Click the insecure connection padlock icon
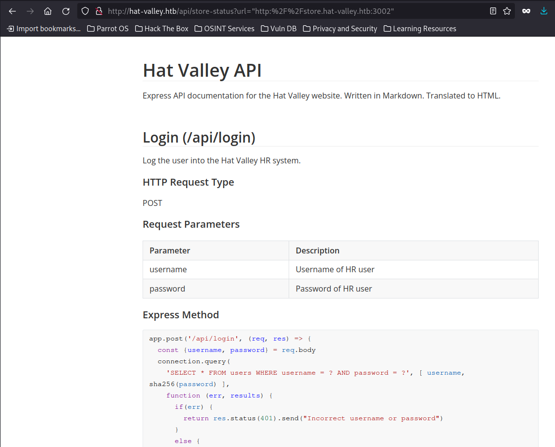555x447 pixels. coord(99,11)
